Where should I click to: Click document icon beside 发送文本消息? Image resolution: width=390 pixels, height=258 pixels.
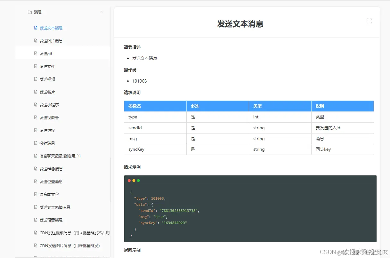tap(36, 28)
